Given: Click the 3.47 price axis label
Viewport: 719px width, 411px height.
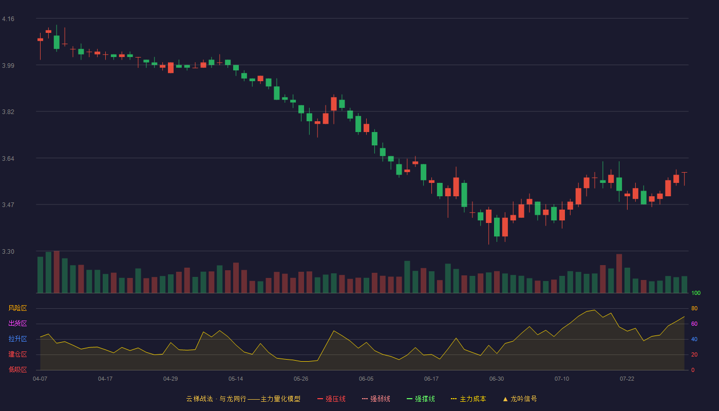Looking at the screenshot, I should (x=8, y=205).
